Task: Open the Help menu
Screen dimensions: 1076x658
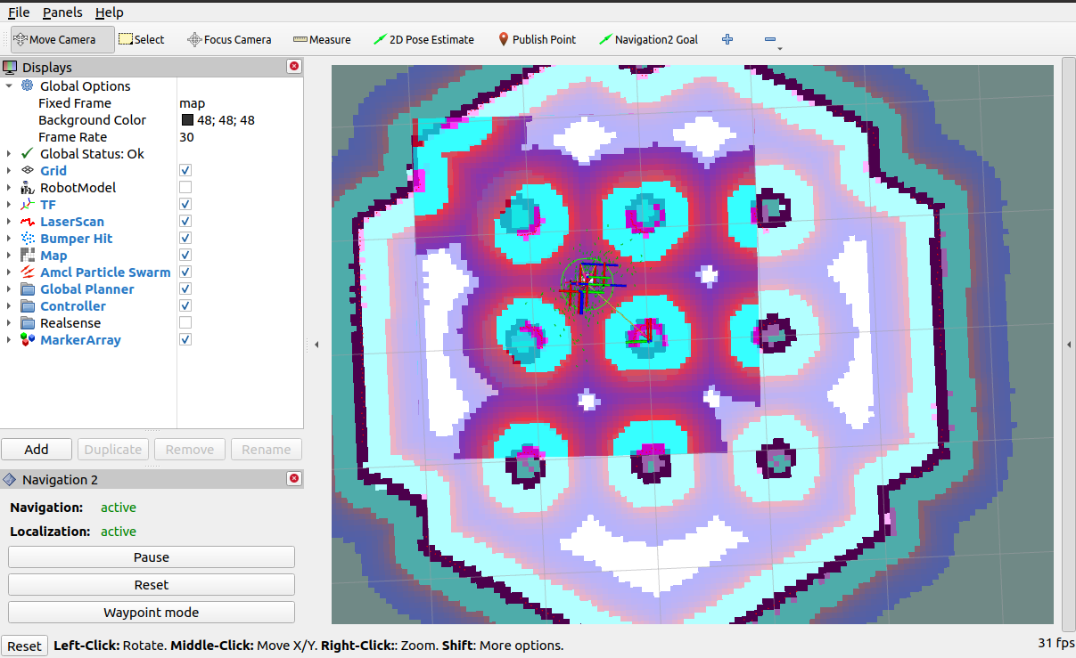Action: (109, 12)
